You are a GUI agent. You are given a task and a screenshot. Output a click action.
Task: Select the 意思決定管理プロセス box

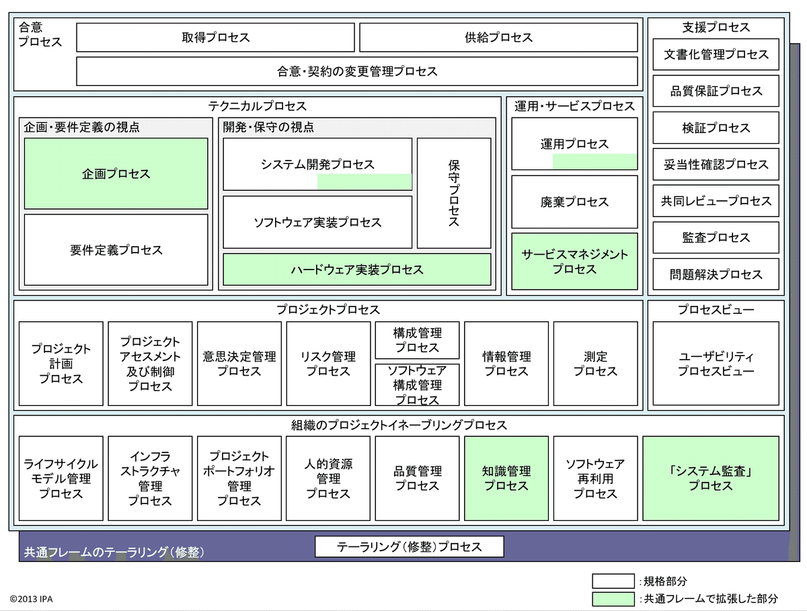point(239,364)
